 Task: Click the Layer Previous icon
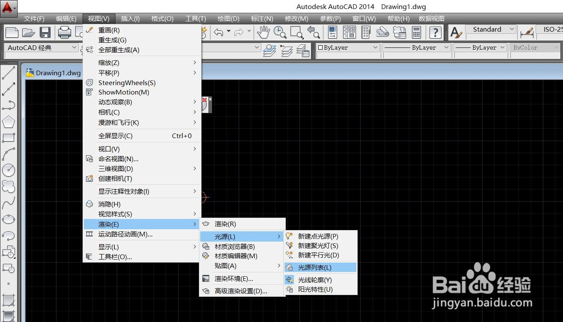[x=286, y=50]
